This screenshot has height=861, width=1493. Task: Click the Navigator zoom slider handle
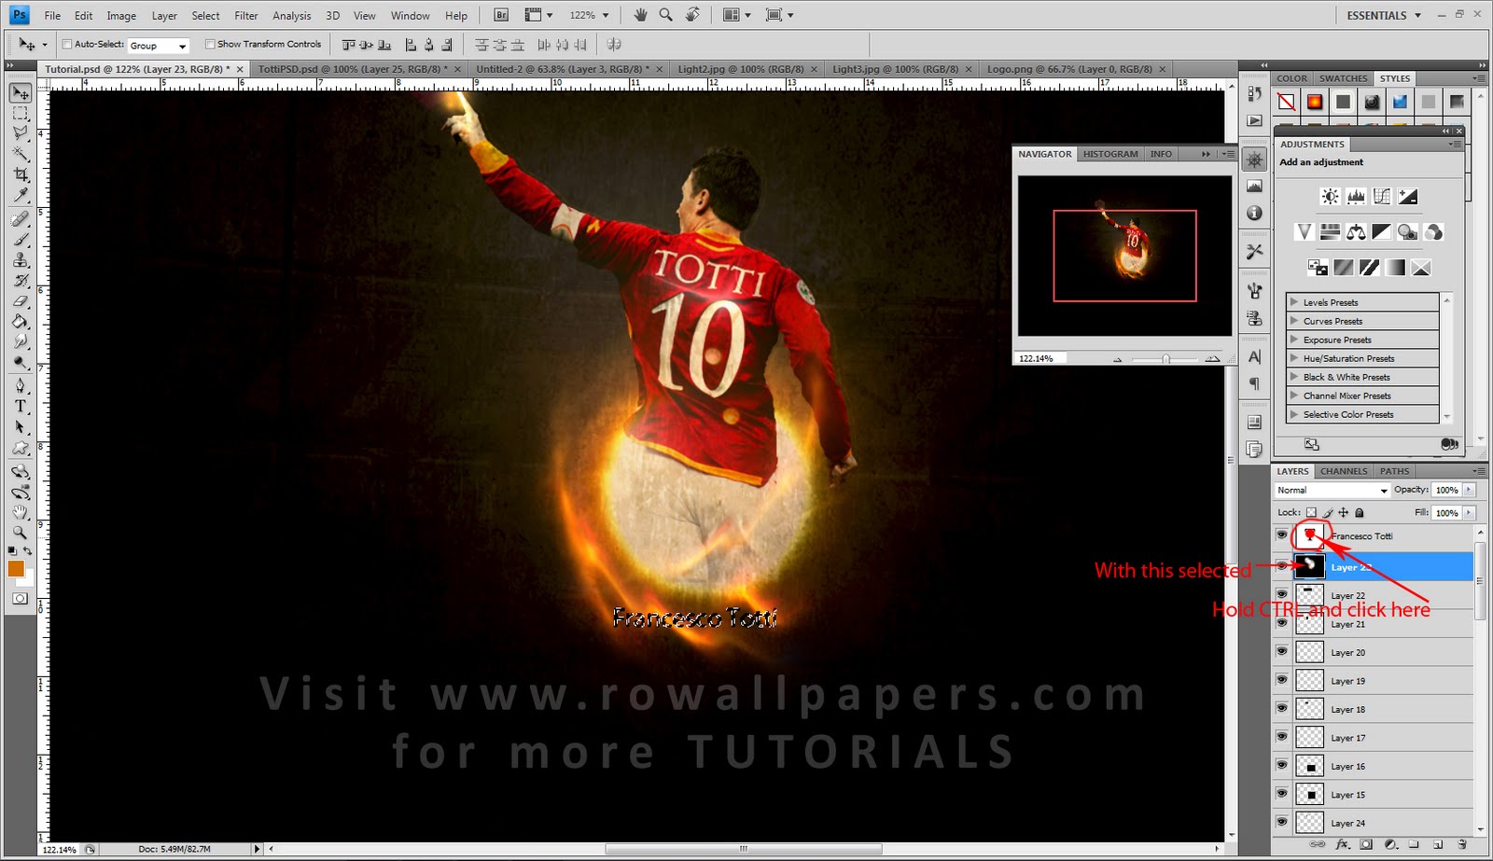pos(1165,358)
